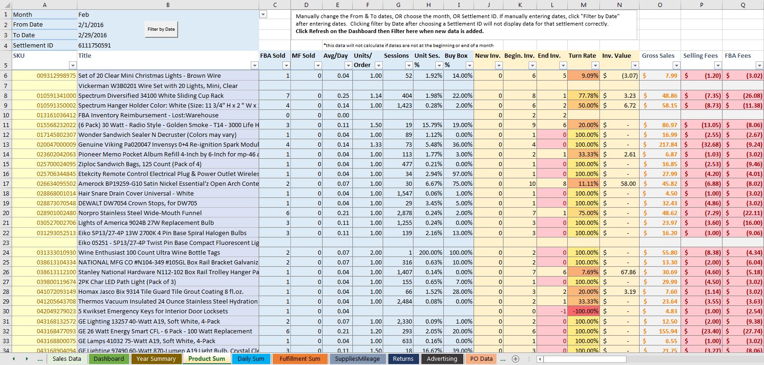The height and width of the screenshot is (365, 764).
Task: Open the Turn Rate filter arrow
Action: pyautogui.click(x=595, y=66)
